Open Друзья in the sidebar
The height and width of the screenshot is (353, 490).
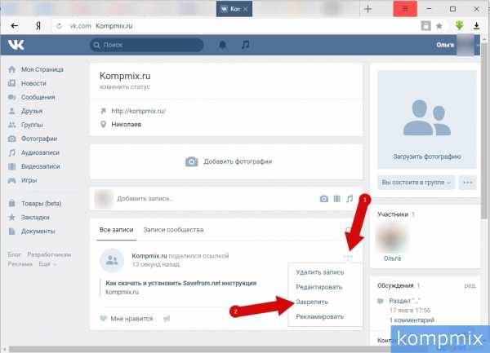pyautogui.click(x=25, y=111)
